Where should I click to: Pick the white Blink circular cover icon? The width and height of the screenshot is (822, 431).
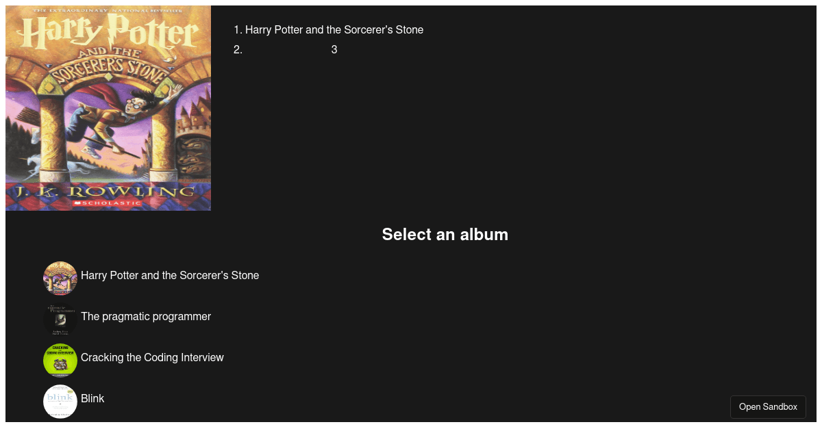point(60,402)
